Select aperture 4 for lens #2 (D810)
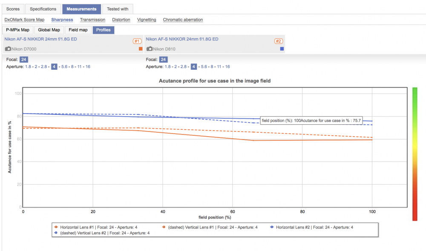This screenshot has width=426, height=251. (x=194, y=66)
